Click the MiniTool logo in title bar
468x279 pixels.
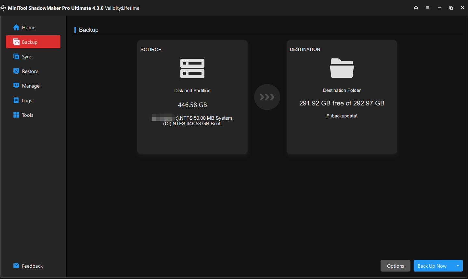3,8
